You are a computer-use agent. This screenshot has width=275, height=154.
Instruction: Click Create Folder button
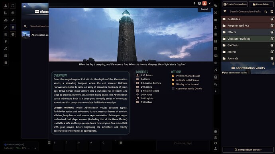pos(261,4)
